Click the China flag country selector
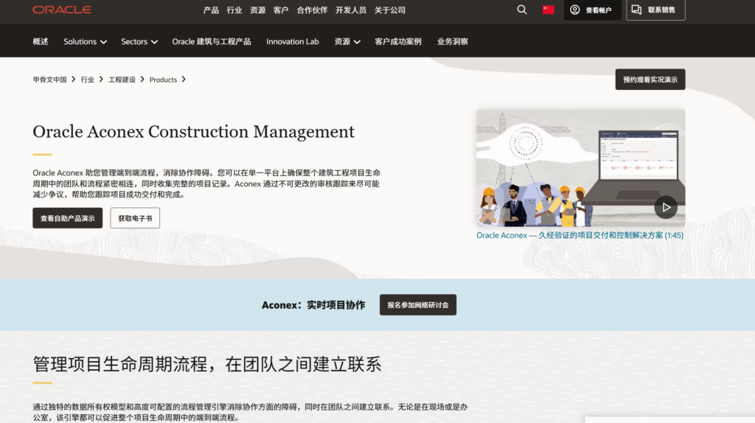 tap(548, 10)
